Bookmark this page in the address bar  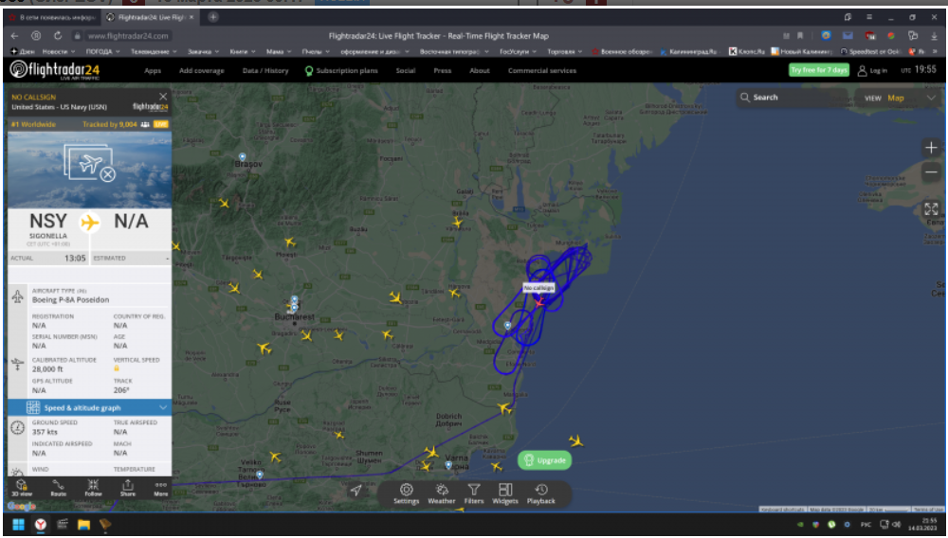pos(800,36)
